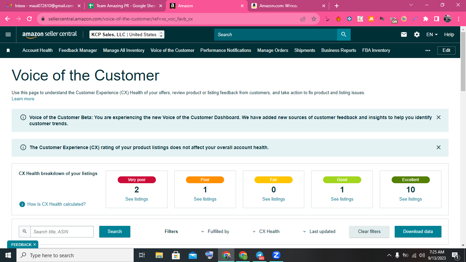Click the broom extension icon
Screen dimensions: 466x262
pos(327,19)
